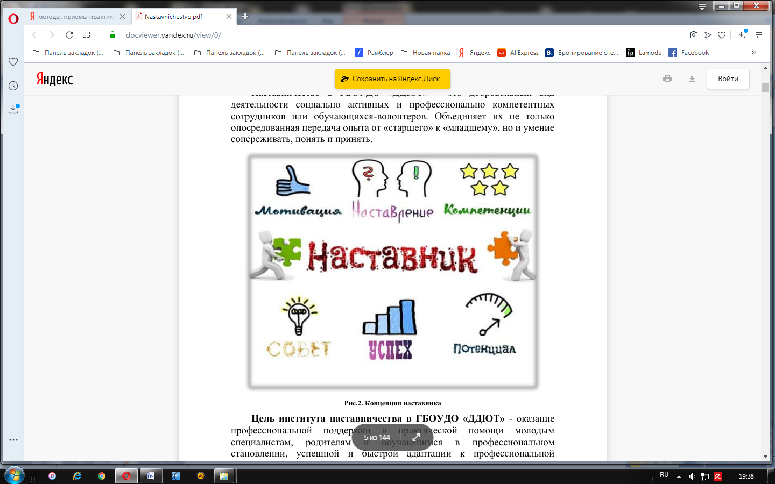Viewport: 775px width, 484px height.
Task: Click the Сохранить на Яндекс.Диск button
Action: click(x=392, y=79)
